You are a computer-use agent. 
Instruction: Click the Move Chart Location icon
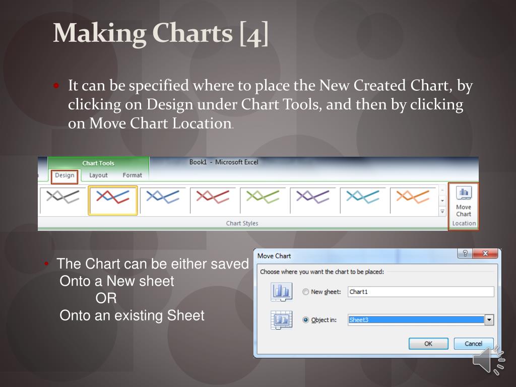coord(464,193)
